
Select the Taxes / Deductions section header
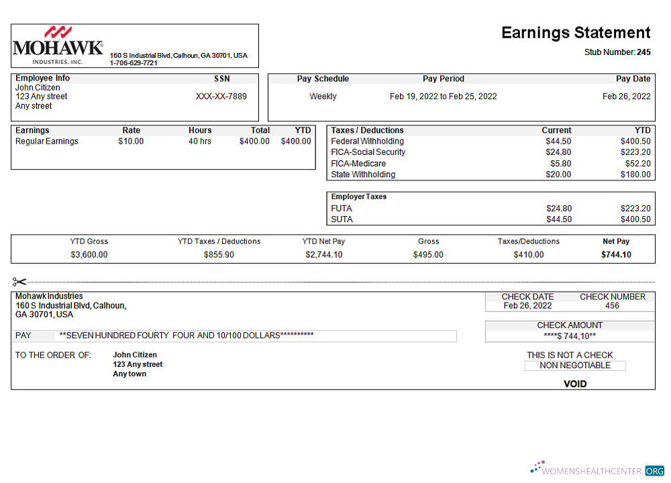[368, 130]
